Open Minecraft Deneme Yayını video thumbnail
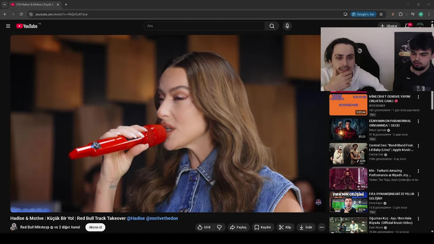Viewport: 434px width, 244px height. [348, 105]
